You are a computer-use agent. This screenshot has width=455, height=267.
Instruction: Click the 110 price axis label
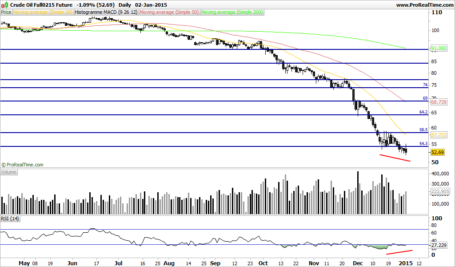[437, 12]
